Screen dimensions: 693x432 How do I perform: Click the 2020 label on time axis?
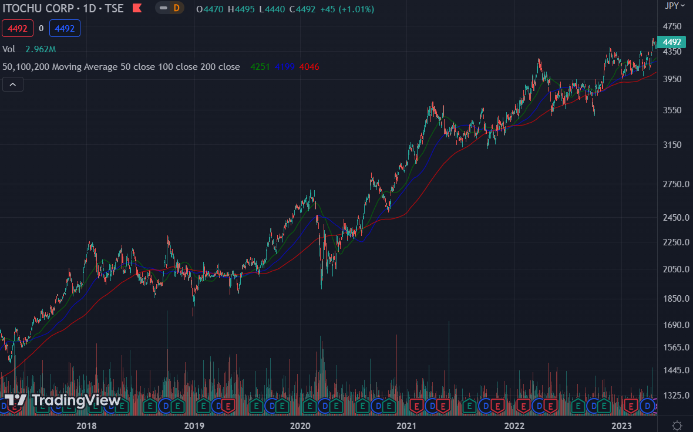click(300, 426)
